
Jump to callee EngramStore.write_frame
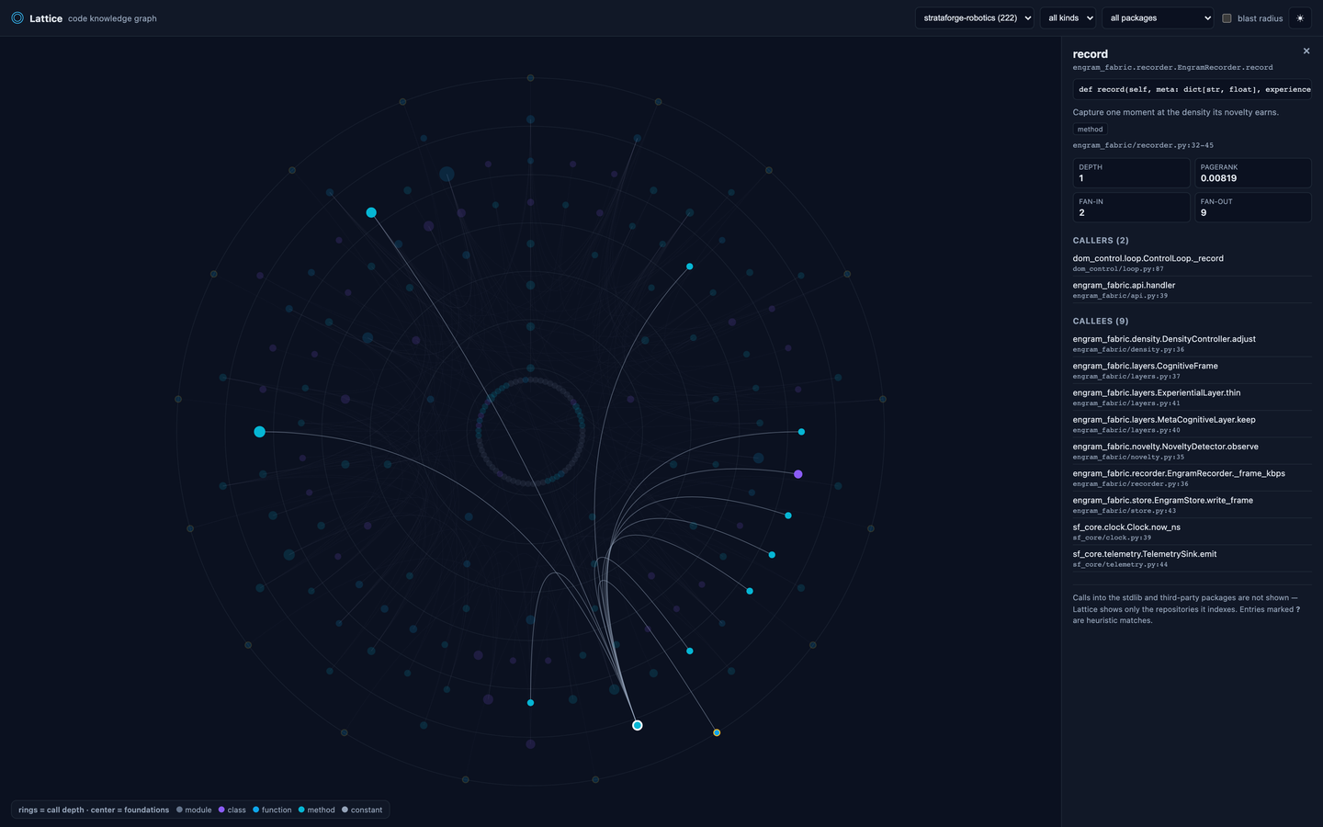(1192, 504)
